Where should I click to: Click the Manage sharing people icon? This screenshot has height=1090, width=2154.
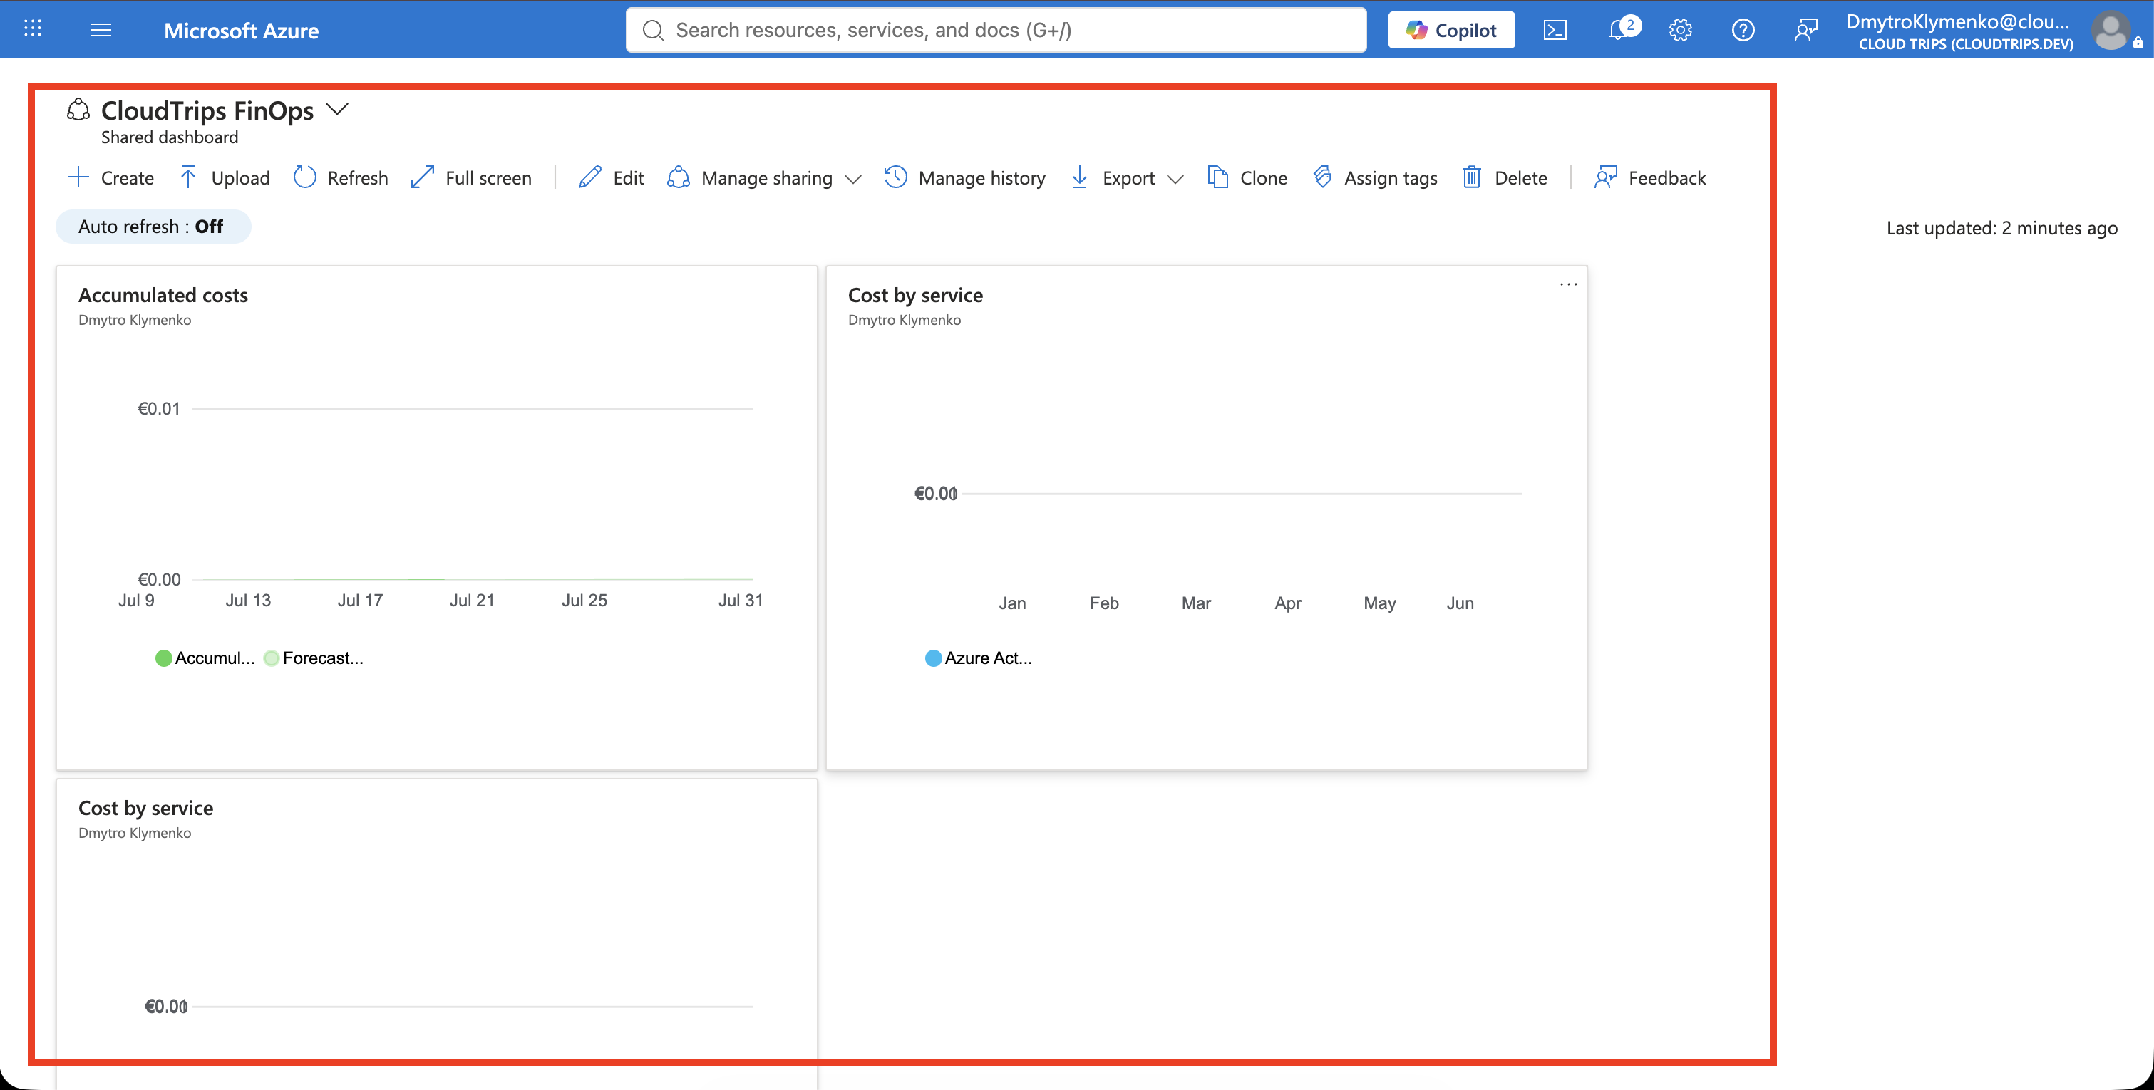click(678, 177)
